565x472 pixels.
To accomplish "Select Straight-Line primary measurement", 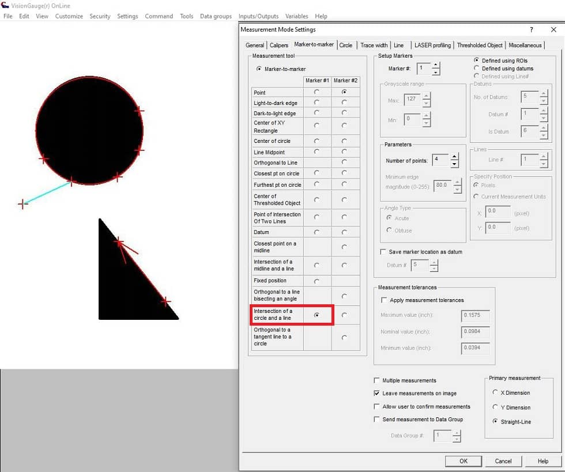I will pyautogui.click(x=495, y=421).
